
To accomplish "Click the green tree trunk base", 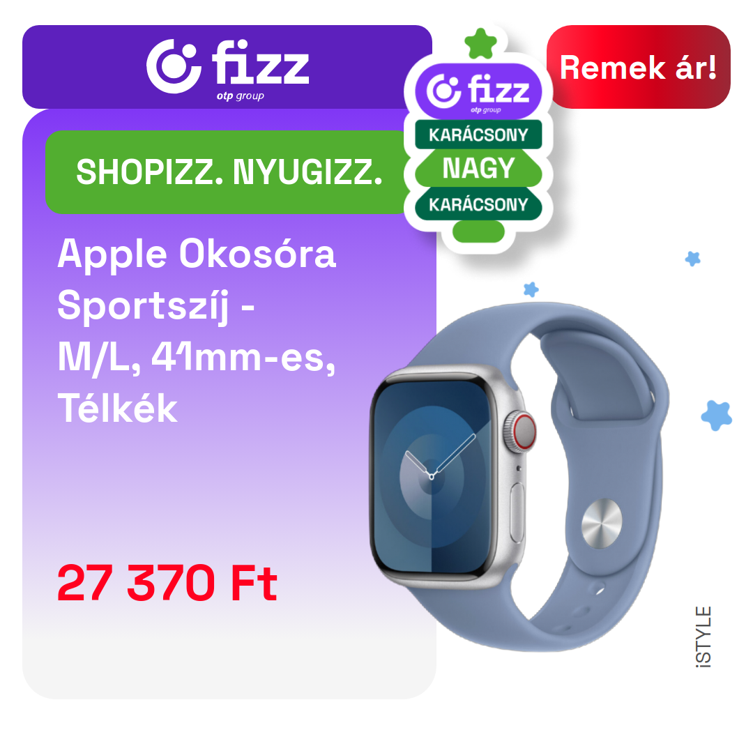I will (478, 231).
